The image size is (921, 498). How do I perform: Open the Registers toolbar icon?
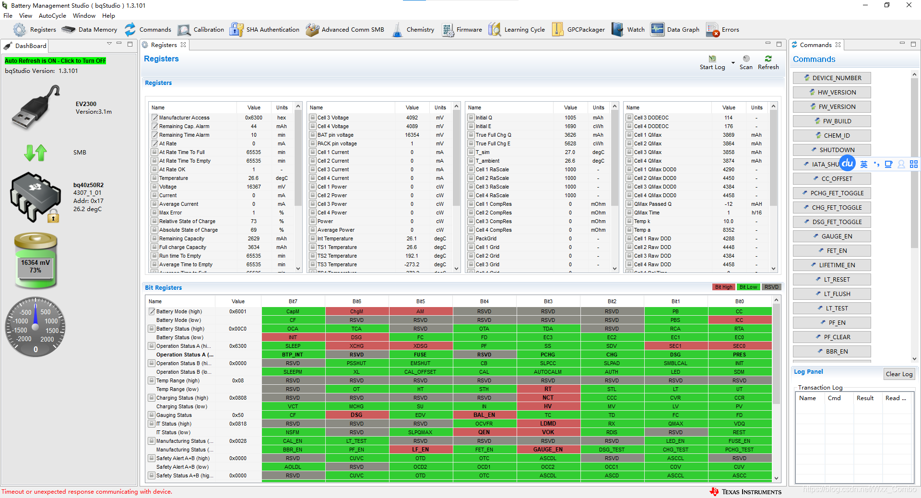(34, 30)
